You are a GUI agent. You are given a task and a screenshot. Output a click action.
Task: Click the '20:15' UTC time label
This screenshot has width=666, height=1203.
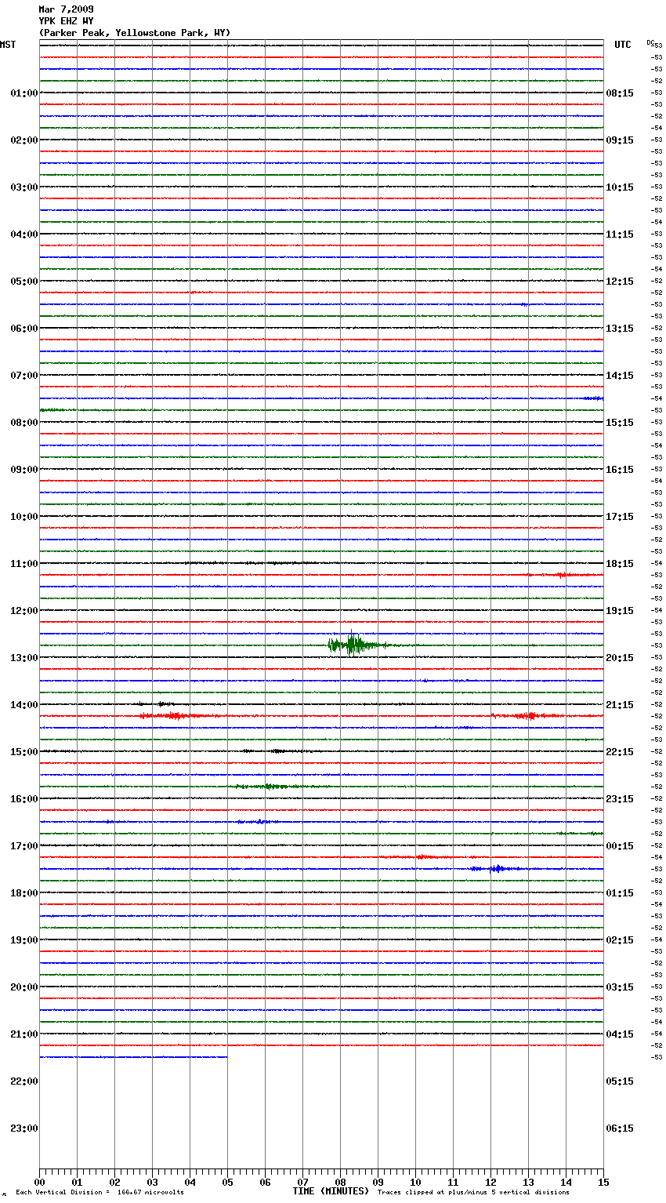620,658
